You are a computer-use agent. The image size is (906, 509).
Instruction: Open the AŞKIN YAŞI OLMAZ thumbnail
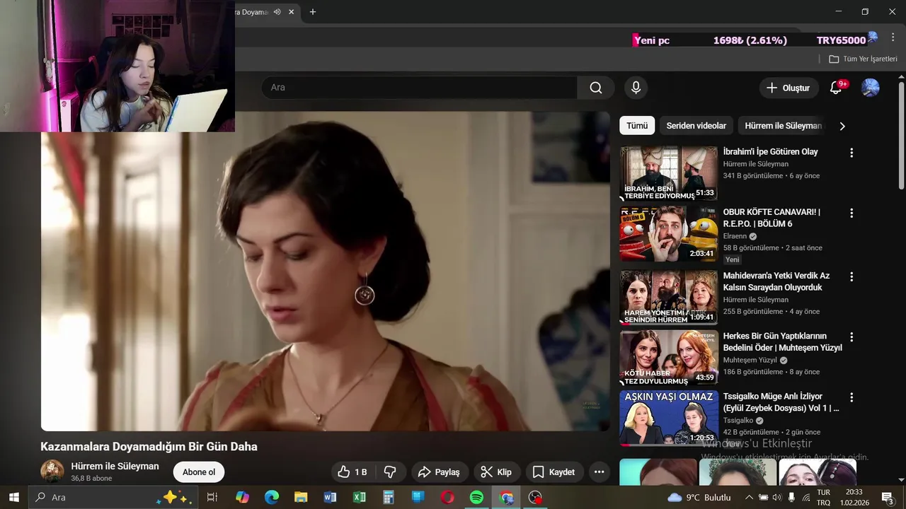pos(669,418)
